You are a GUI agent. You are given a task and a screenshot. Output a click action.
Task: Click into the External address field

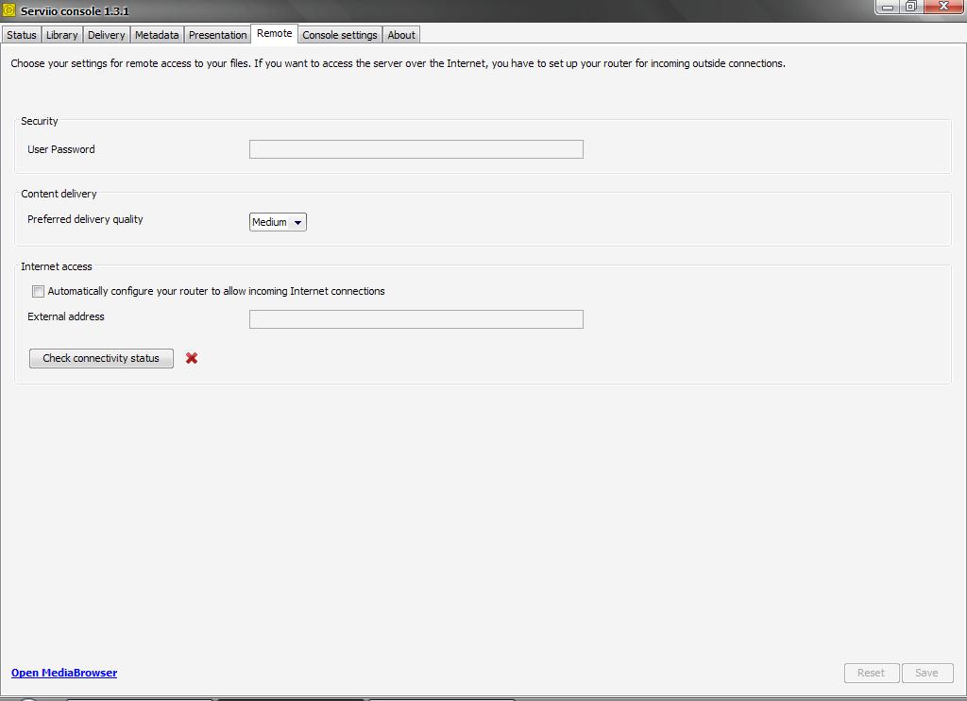(416, 319)
